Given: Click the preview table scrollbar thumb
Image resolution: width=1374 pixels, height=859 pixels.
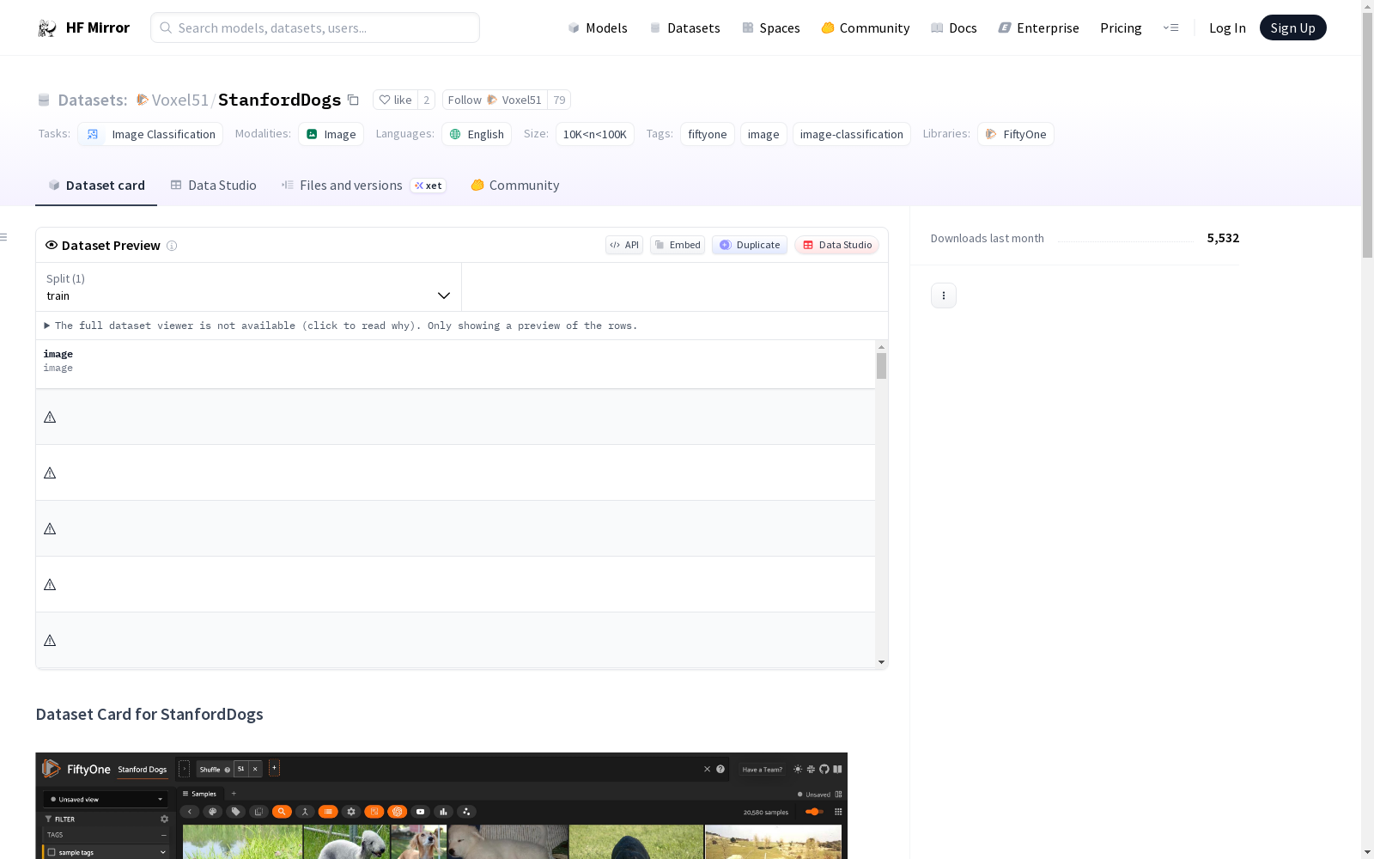Looking at the screenshot, I should pos(881,366).
